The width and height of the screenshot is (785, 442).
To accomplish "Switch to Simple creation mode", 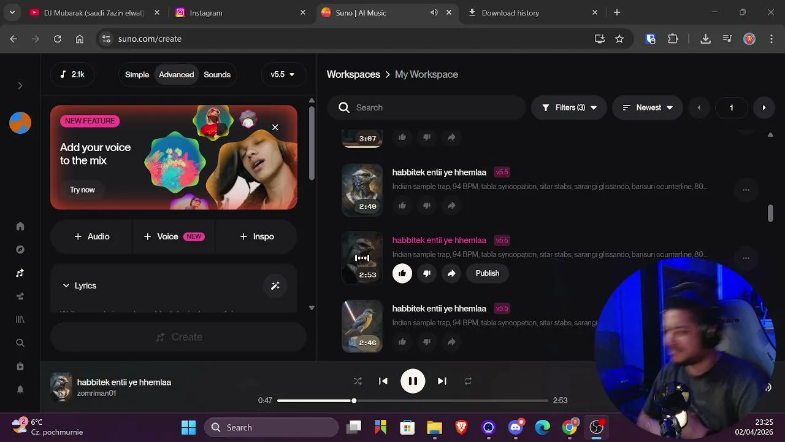I will [x=137, y=74].
